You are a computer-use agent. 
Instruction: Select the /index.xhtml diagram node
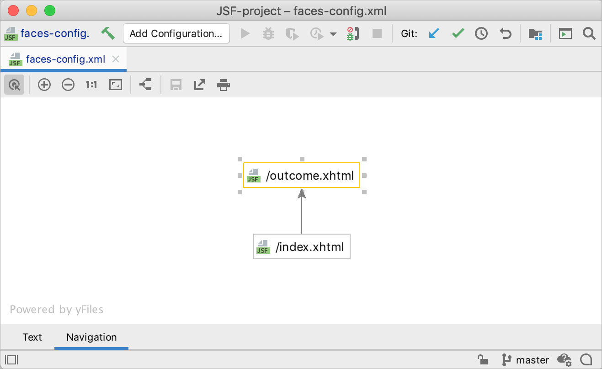pos(302,247)
